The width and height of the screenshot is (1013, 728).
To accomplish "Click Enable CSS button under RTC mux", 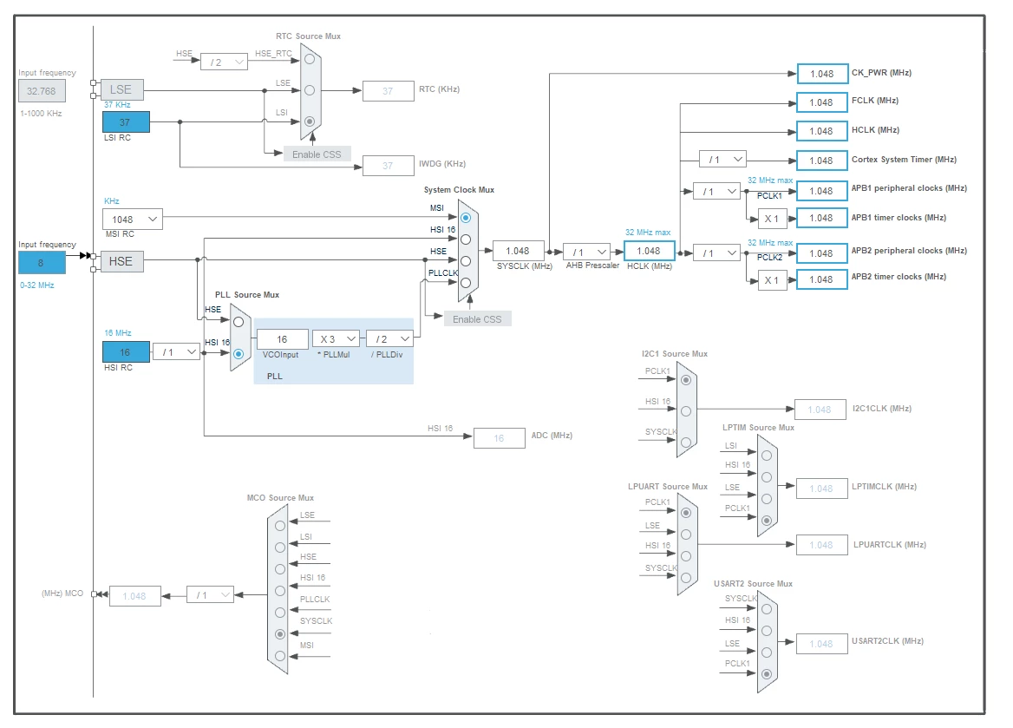I will [x=317, y=154].
